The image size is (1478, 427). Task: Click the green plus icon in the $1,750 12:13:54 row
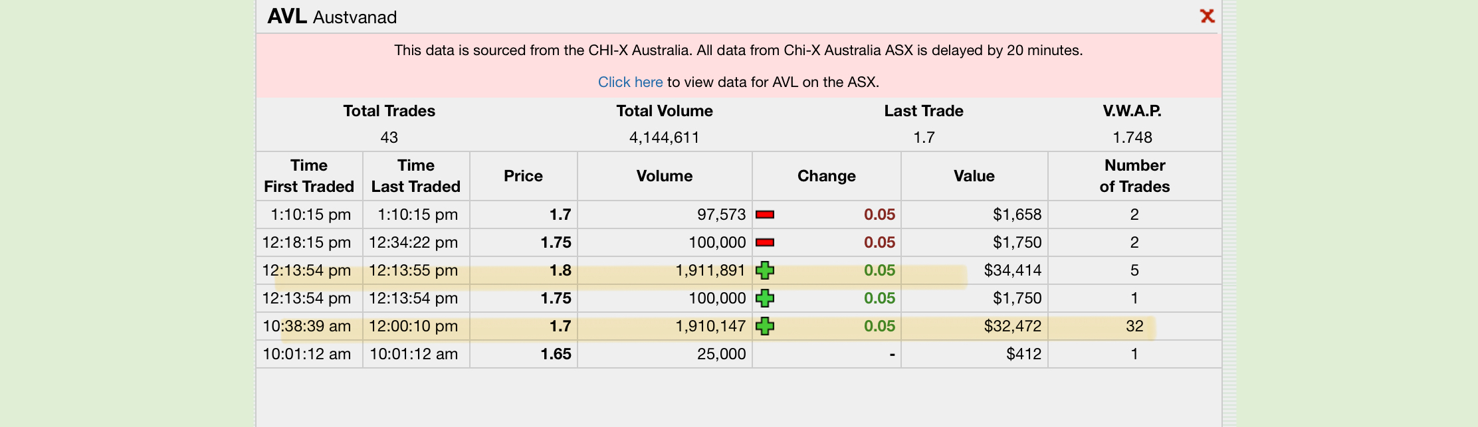pyautogui.click(x=765, y=298)
